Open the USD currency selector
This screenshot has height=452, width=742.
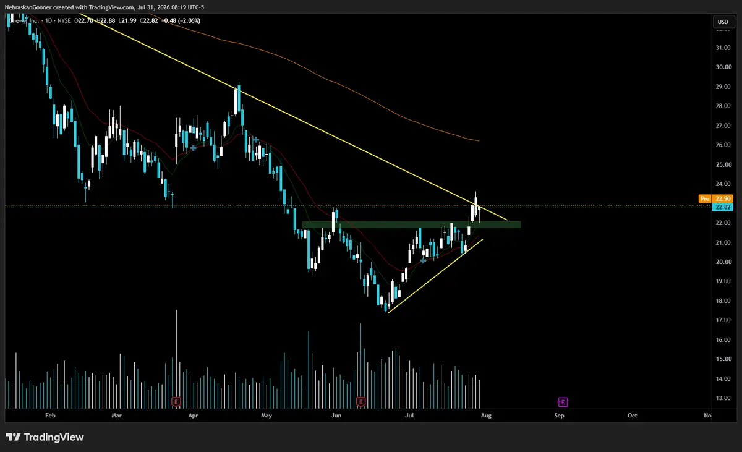point(723,22)
